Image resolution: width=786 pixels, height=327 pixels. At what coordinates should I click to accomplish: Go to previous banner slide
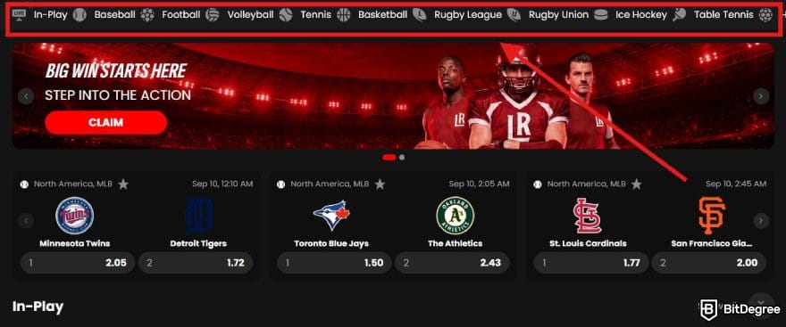26,96
